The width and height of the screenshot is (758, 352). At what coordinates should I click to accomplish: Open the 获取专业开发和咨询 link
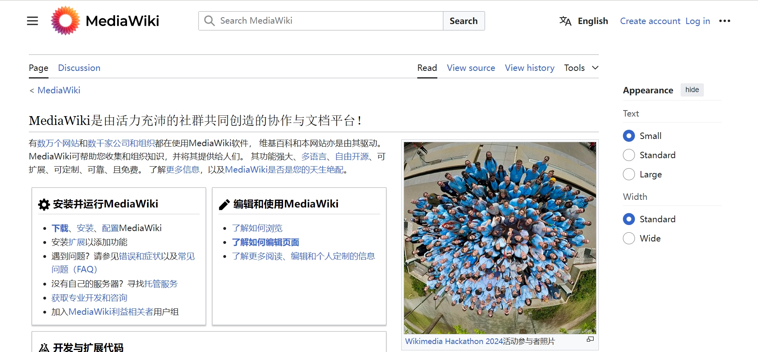89,298
